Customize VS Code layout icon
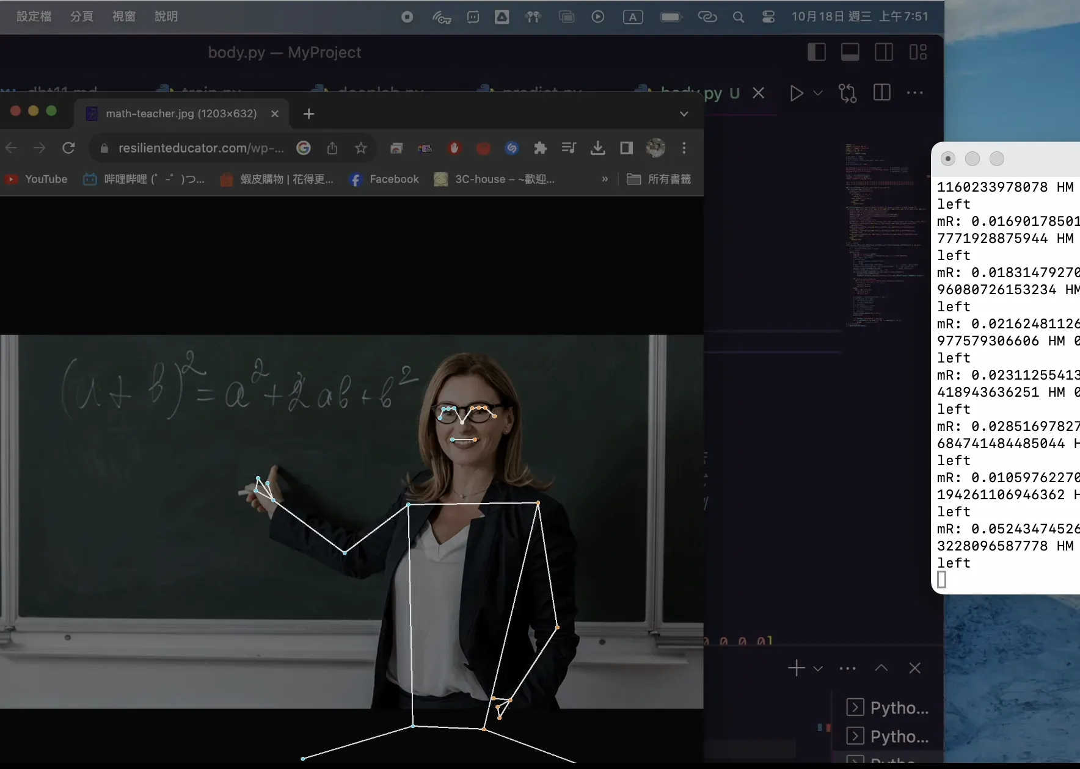 (918, 52)
